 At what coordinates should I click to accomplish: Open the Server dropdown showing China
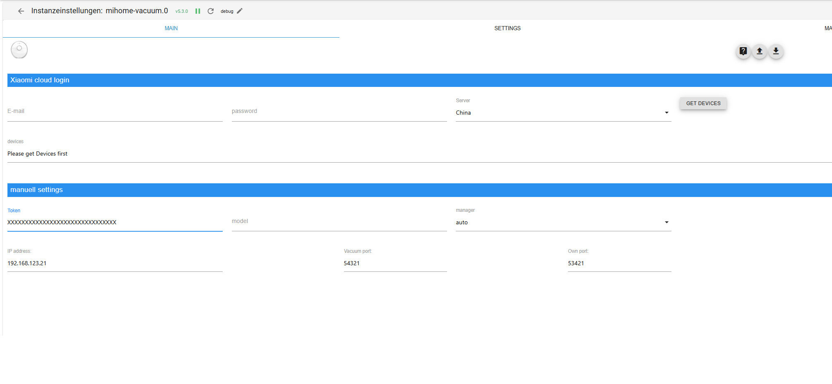coord(563,113)
